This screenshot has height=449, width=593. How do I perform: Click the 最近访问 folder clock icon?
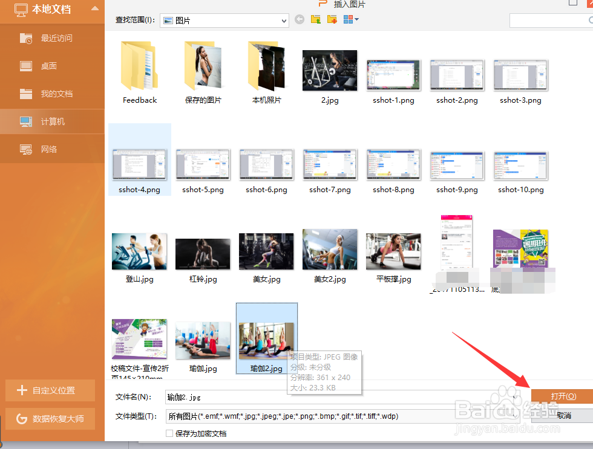pos(25,38)
